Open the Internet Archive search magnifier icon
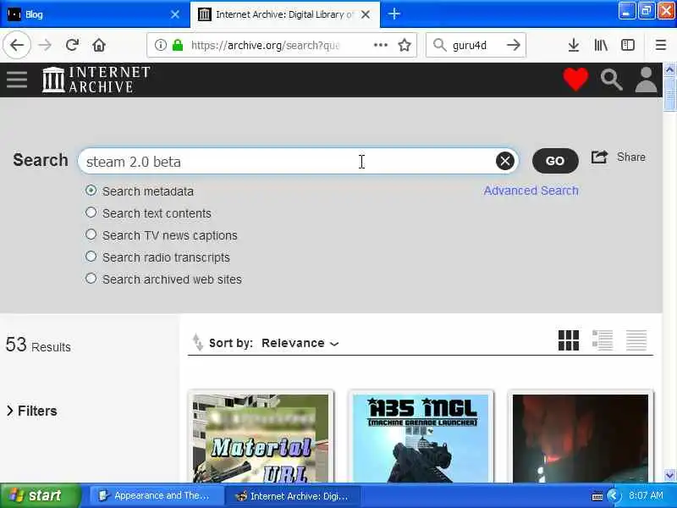Screen dimensions: 677x508 tap(611, 80)
